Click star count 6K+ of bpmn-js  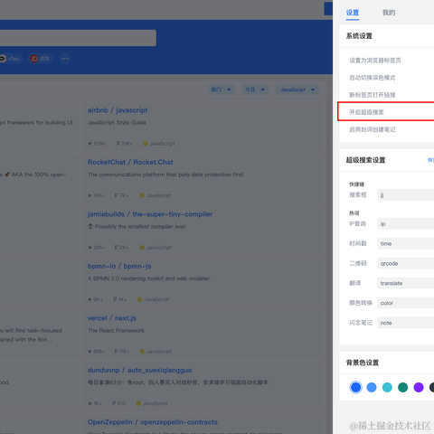[95, 299]
